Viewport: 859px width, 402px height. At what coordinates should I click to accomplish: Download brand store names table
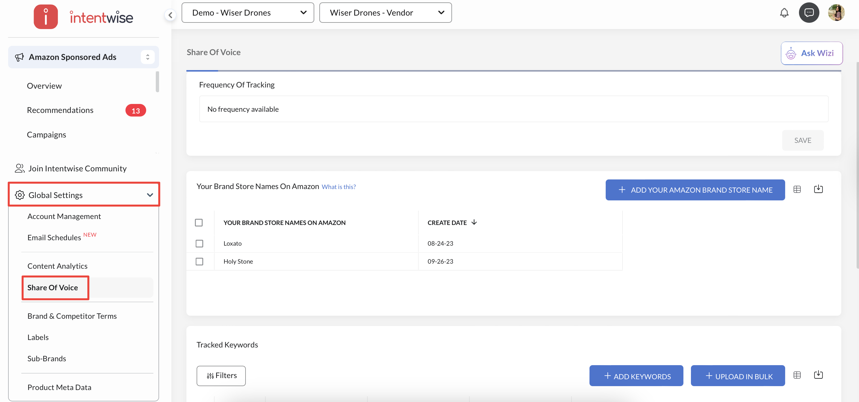tap(818, 189)
